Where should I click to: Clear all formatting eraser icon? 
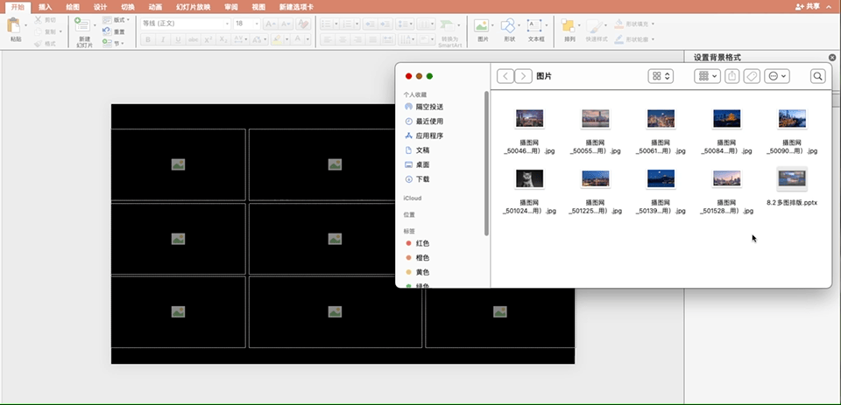(x=303, y=24)
